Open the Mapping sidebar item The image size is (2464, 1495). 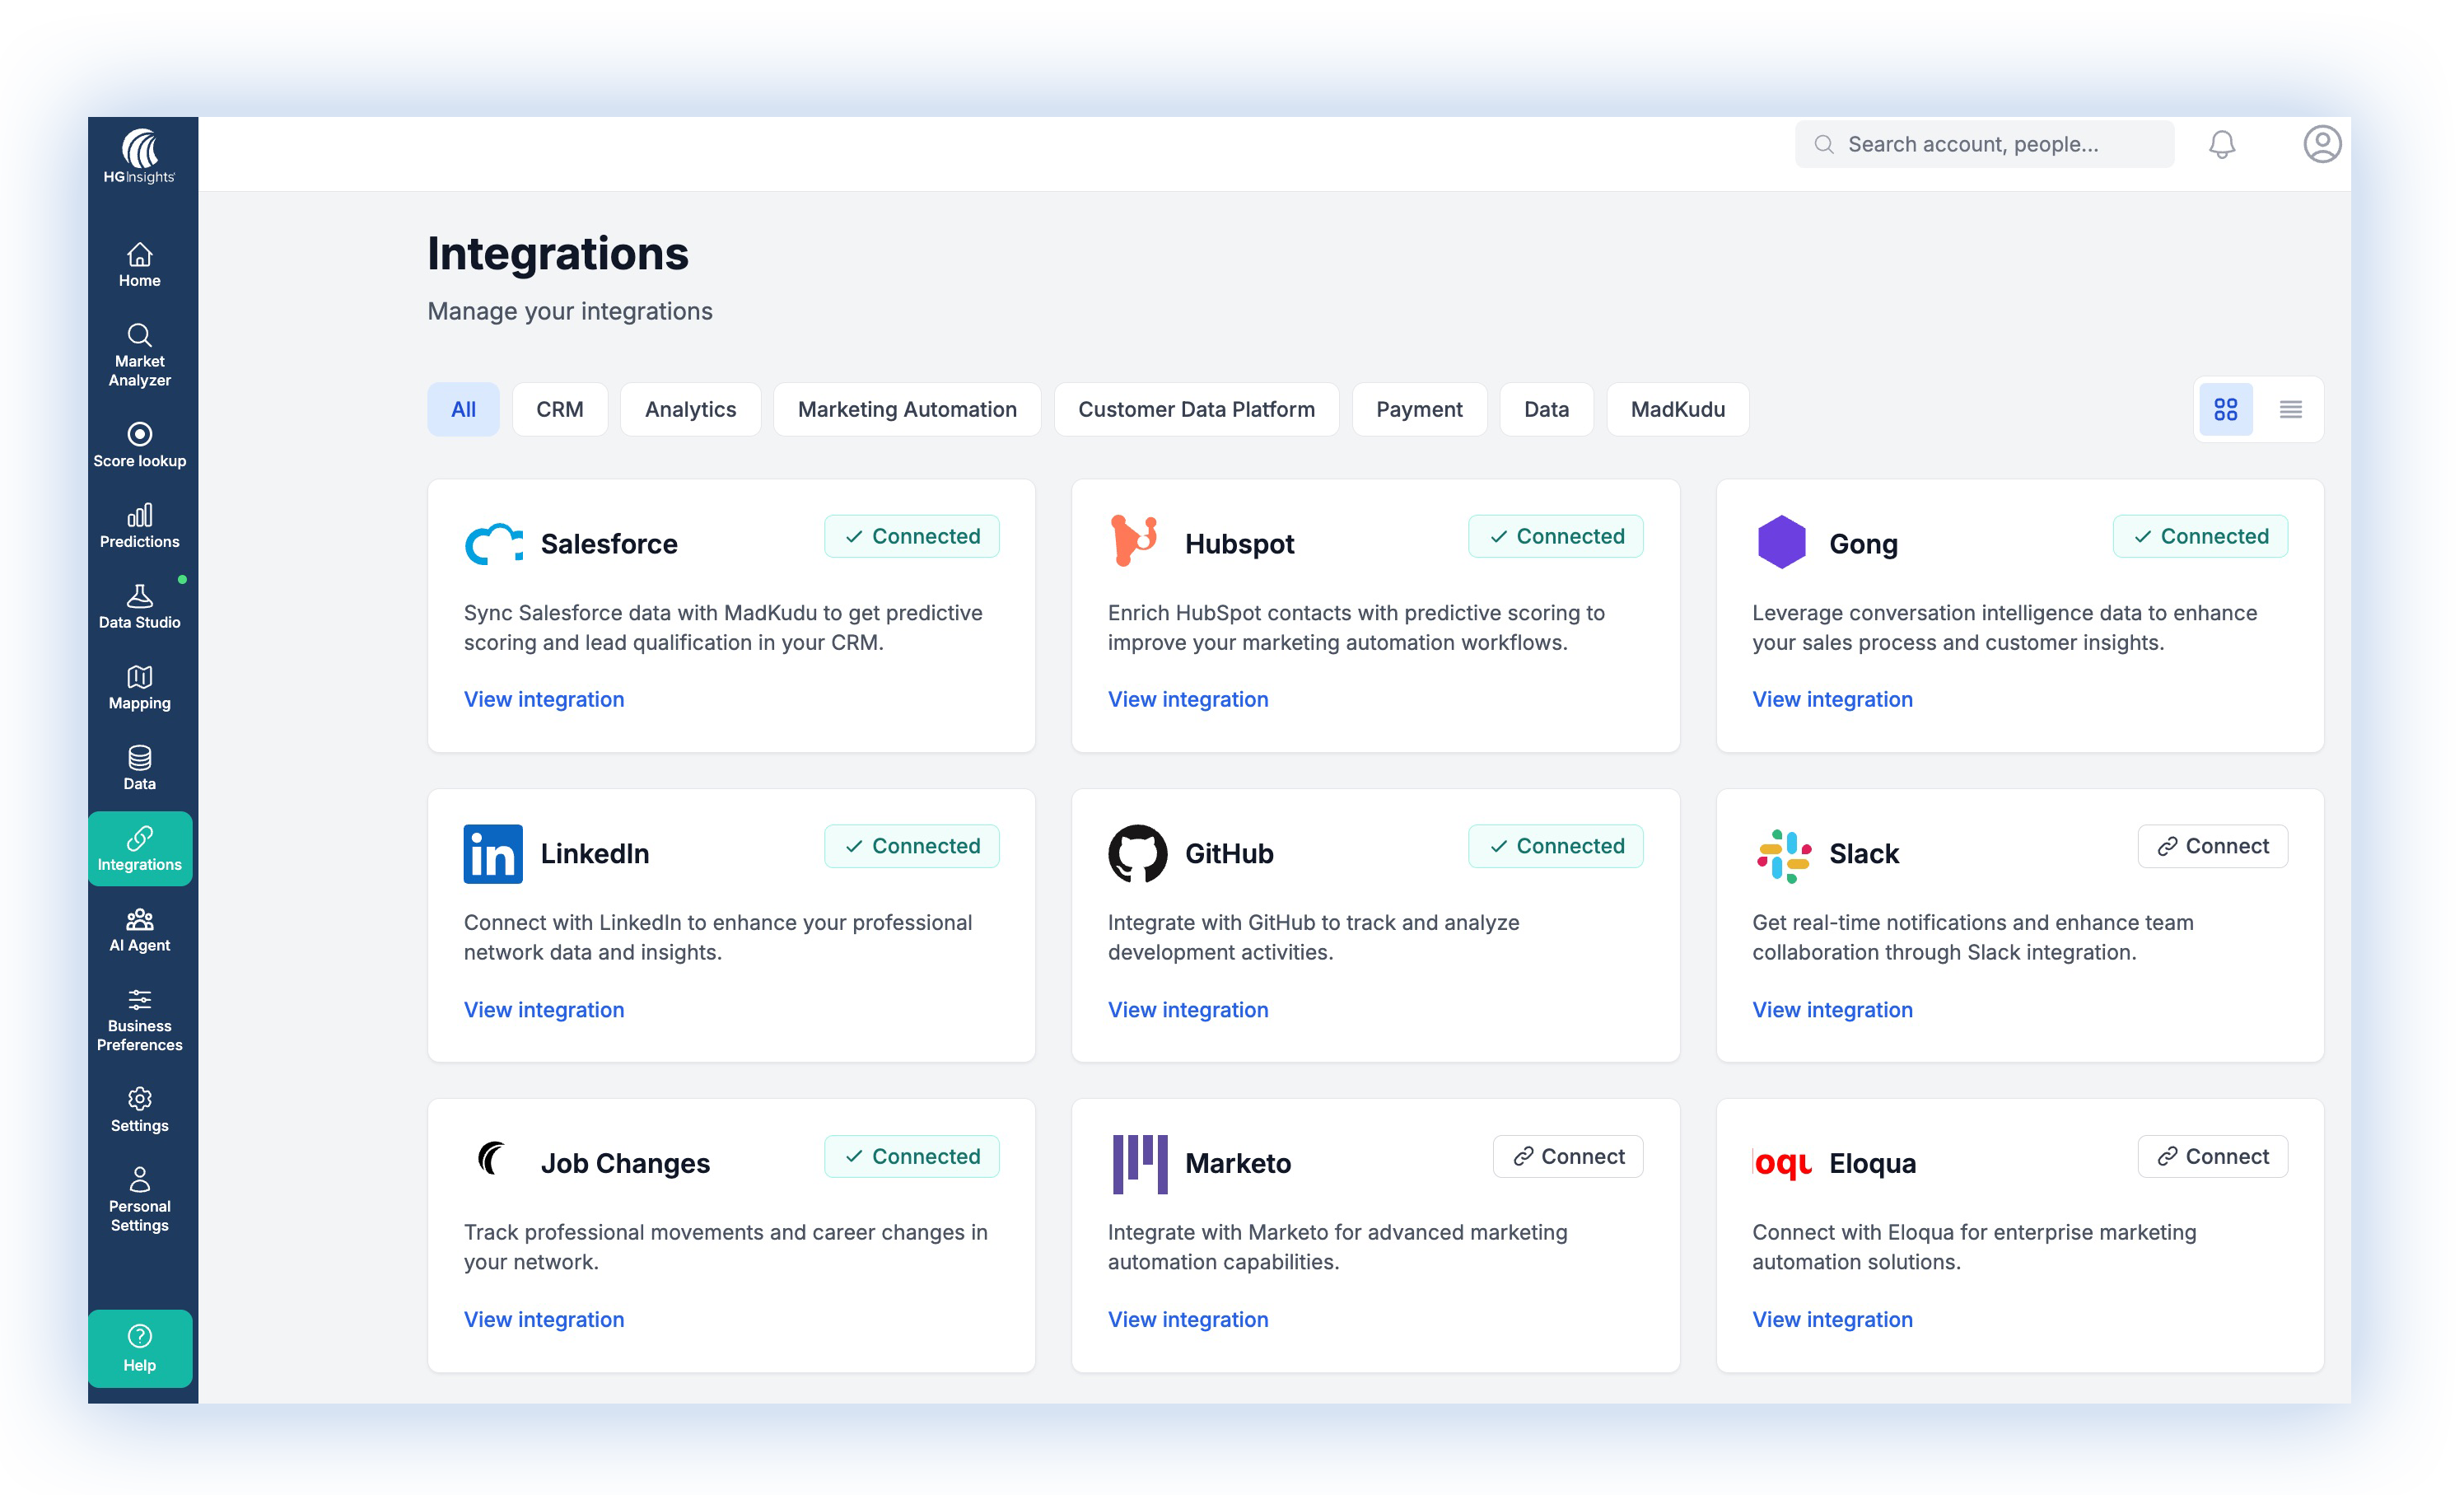[x=139, y=687]
